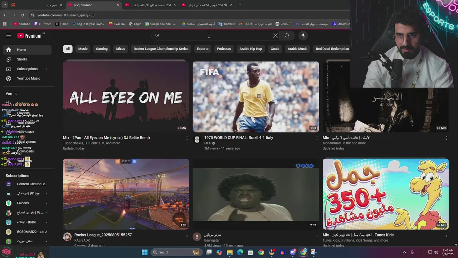The width and height of the screenshot is (458, 258).
Task: Go to Home in sidebar
Action: click(27, 50)
